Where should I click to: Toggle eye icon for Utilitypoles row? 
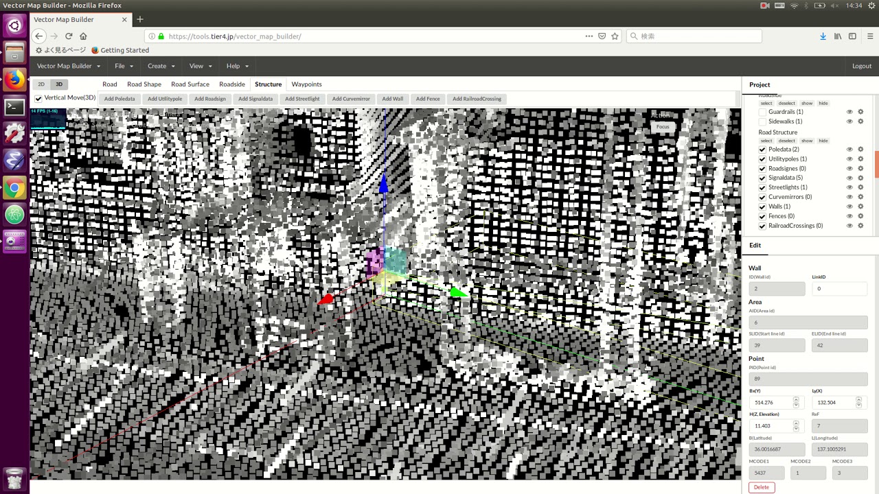849,159
